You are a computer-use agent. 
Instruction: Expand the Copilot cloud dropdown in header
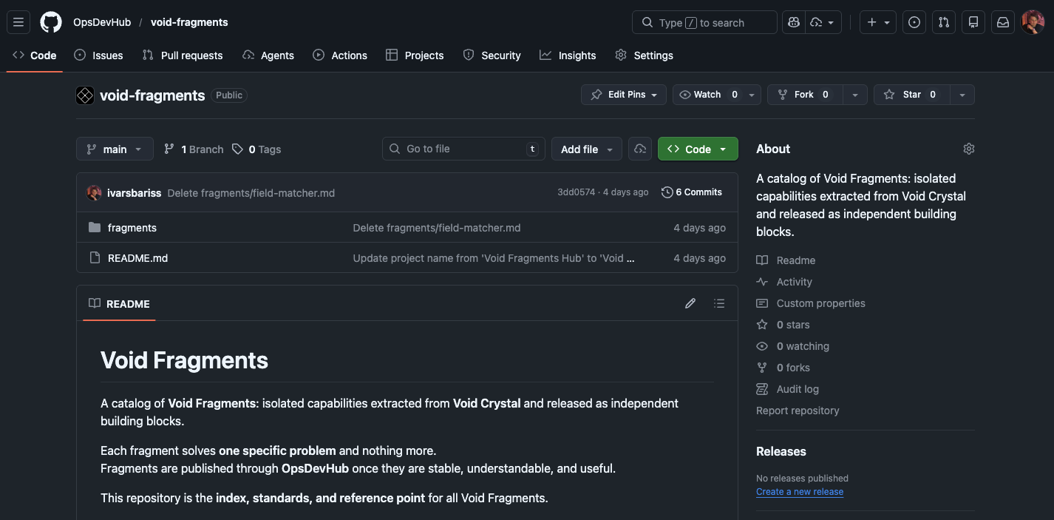pyautogui.click(x=823, y=22)
